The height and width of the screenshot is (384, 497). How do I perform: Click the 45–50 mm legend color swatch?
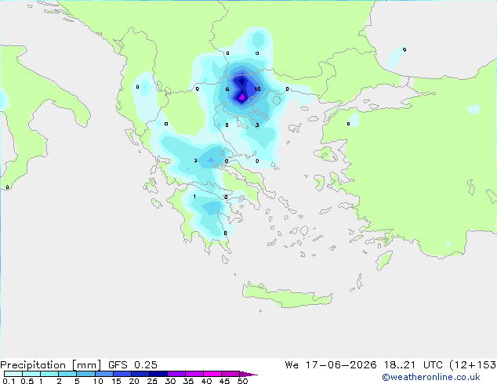tap(230, 374)
